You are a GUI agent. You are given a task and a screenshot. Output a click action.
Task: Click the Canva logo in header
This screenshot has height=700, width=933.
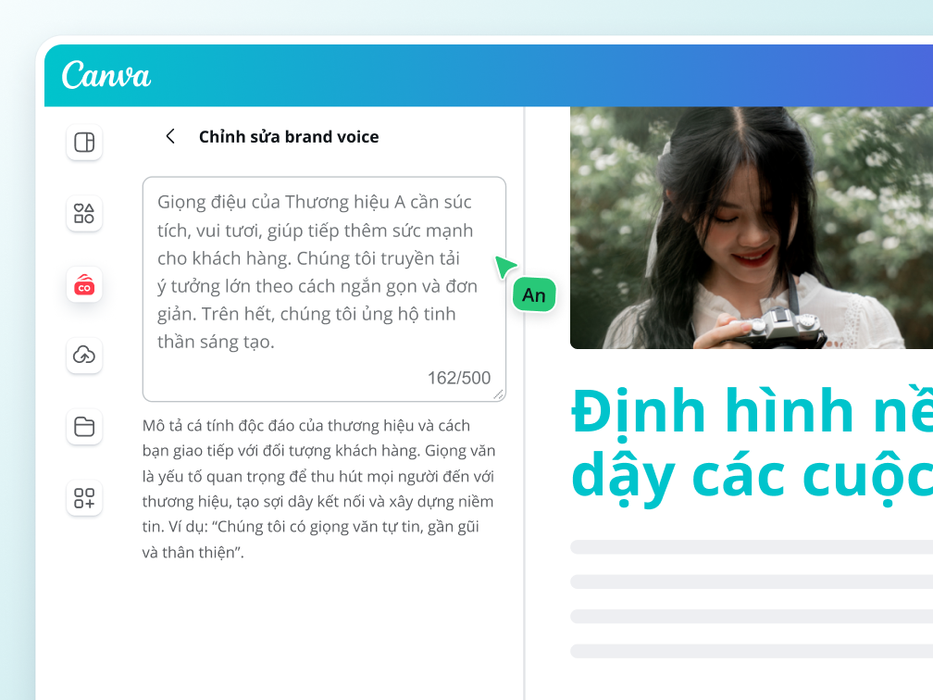point(106,75)
